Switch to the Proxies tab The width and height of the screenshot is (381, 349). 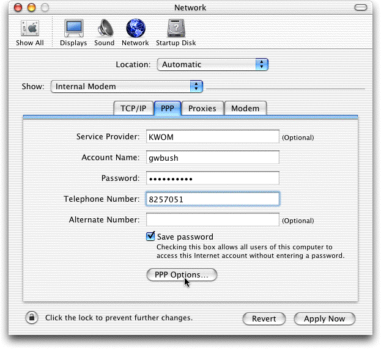202,108
